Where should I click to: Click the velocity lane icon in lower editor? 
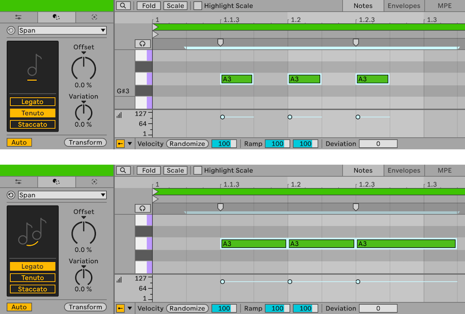(119, 280)
